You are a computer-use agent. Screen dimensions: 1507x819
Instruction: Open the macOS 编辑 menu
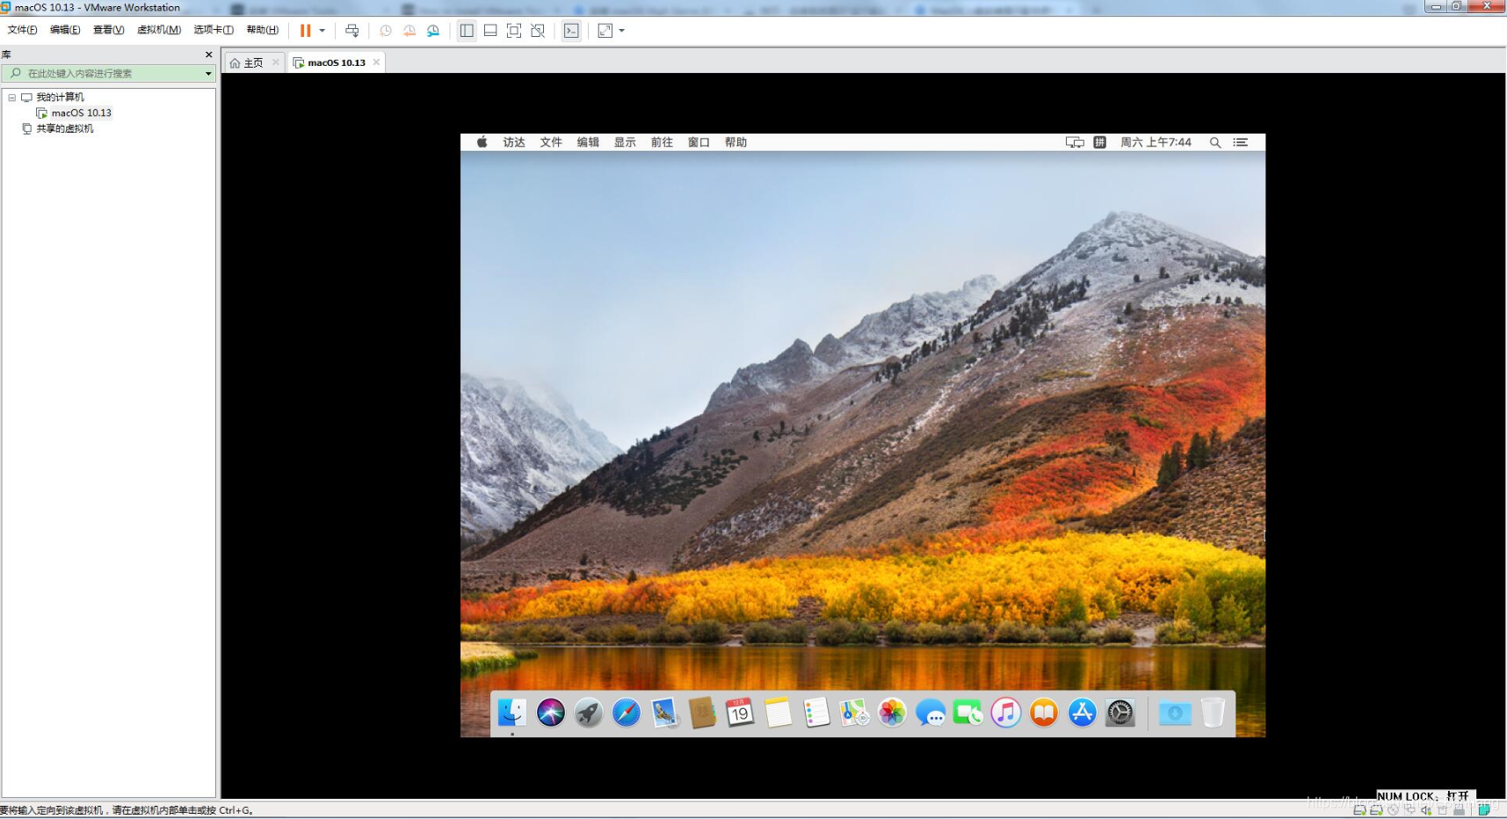pyautogui.click(x=588, y=142)
